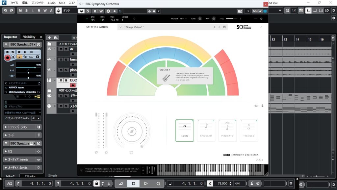Open the ファイル menu
This screenshot has height=190, width=337.
click(14, 3)
